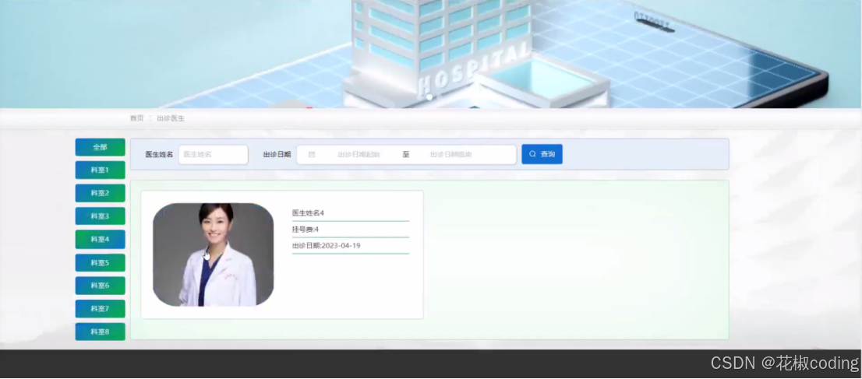Click the banner carousel indicator dot
The width and height of the screenshot is (862, 379).
[429, 97]
